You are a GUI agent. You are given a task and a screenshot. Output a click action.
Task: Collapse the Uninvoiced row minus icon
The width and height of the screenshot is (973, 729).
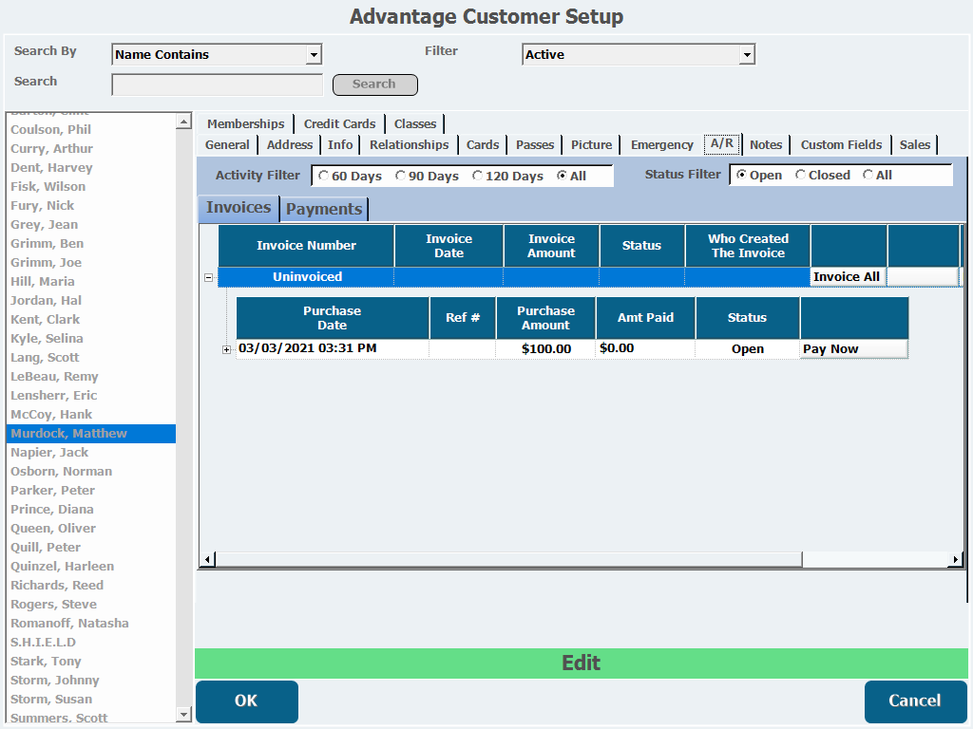209,278
